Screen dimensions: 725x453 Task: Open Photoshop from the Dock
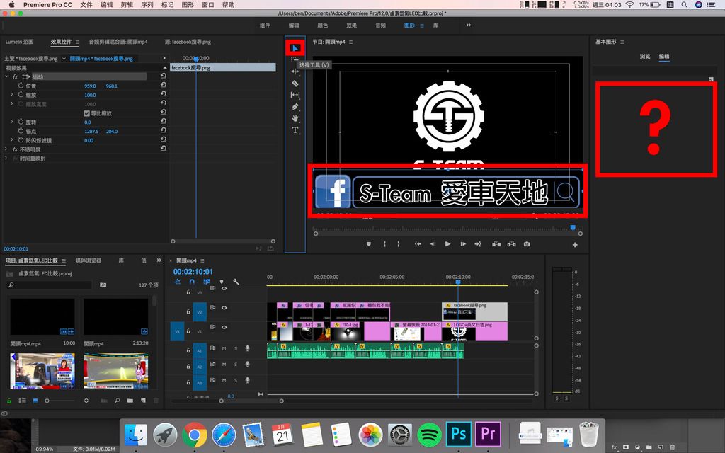(x=459, y=434)
